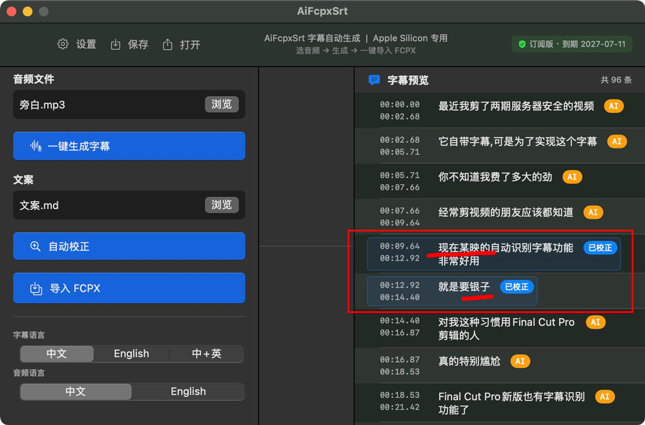Click 打开 toolbar label
Screen dimensions: 645x425
190,45
